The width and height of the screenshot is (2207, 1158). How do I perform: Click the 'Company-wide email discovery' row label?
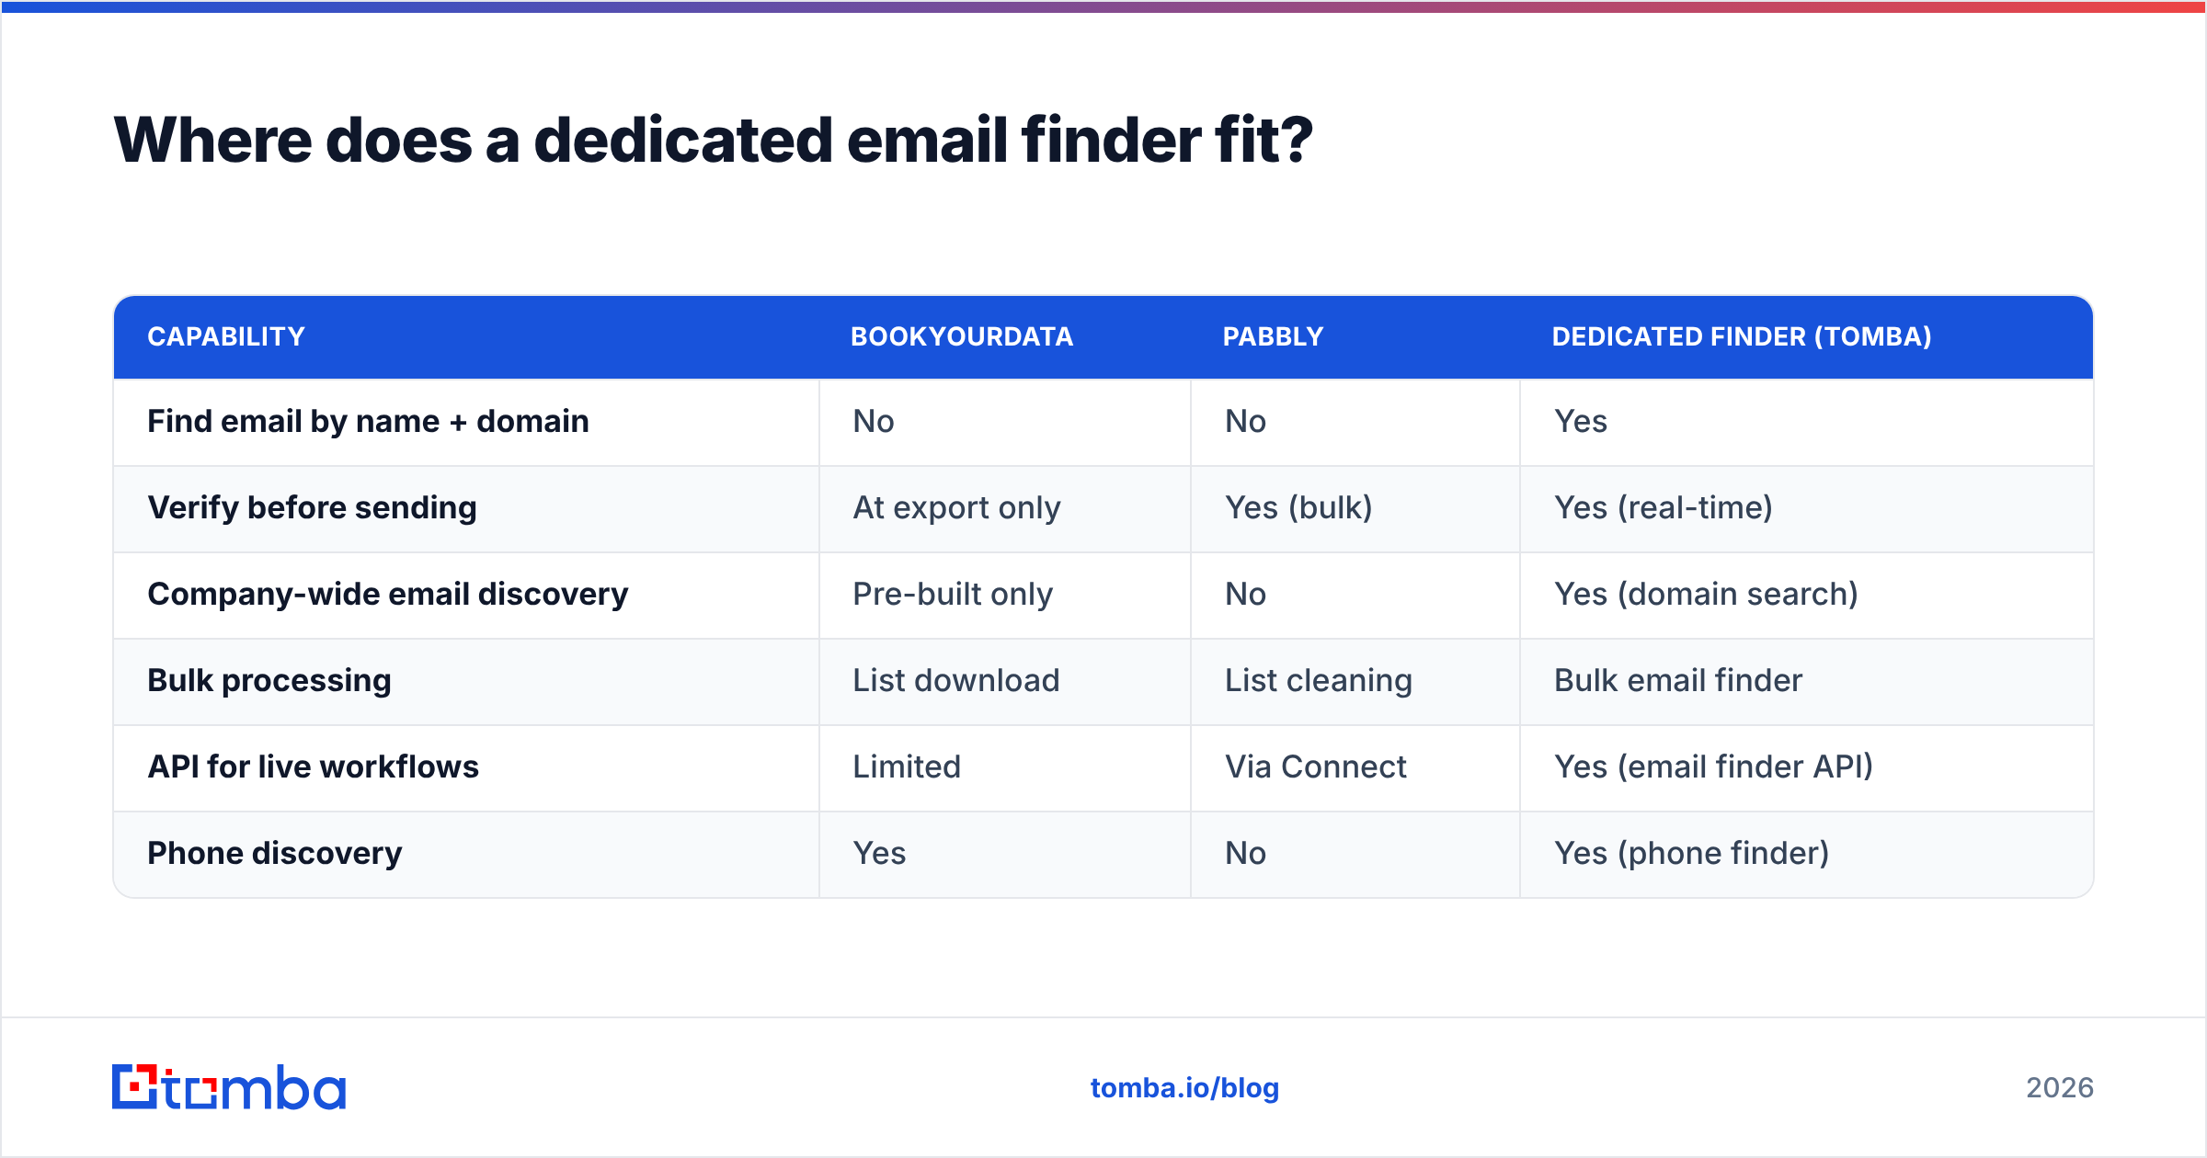coord(388,594)
